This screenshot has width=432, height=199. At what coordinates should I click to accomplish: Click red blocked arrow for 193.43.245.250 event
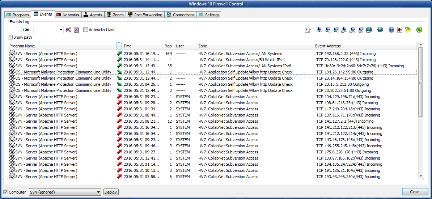[x=119, y=177]
